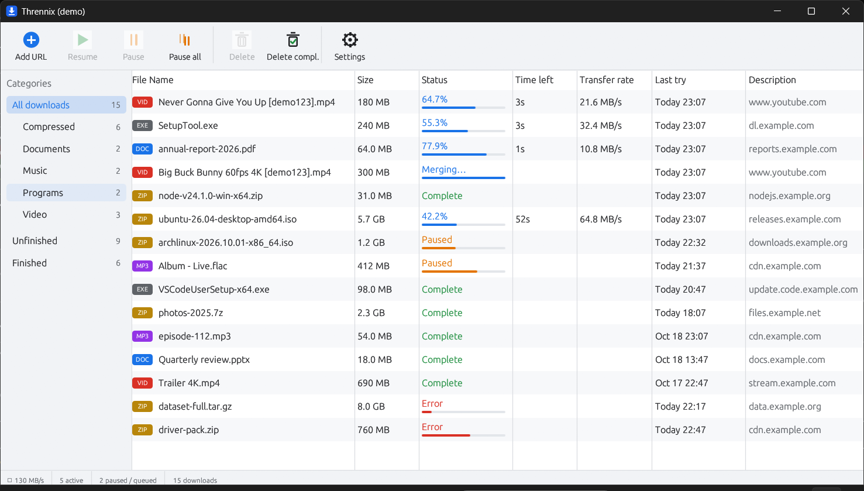
Task: Sort by the Transfer rate column header
Action: coord(614,80)
